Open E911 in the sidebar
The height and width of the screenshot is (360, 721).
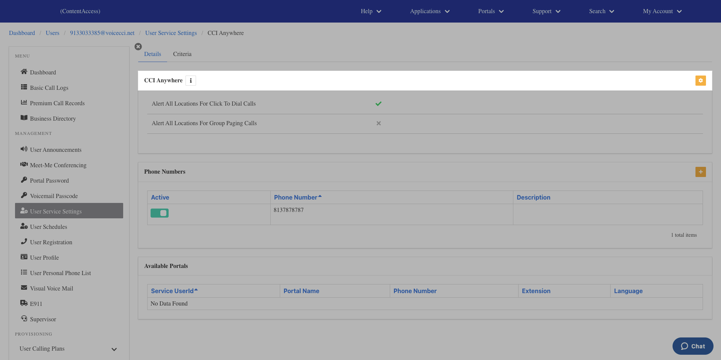[x=36, y=304]
